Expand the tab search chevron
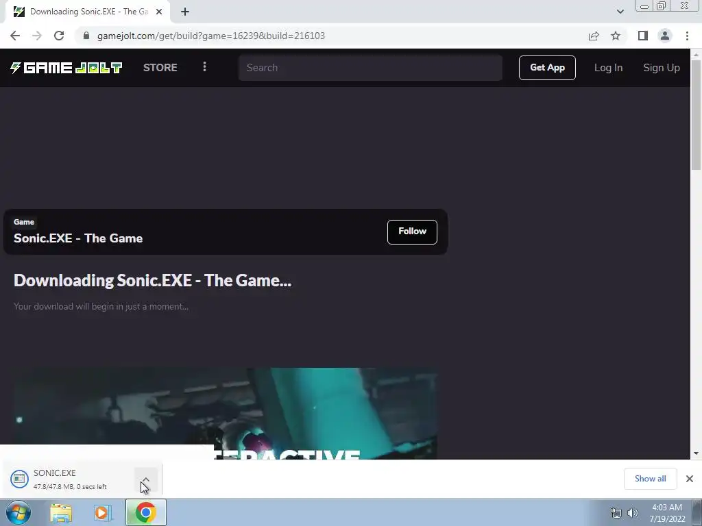The width and height of the screenshot is (702, 526). (620, 12)
